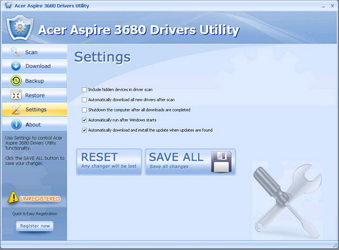Uncheck Automatically run after Windows starts
Image resolution: width=339 pixels, height=250 pixels.
pyautogui.click(x=84, y=120)
